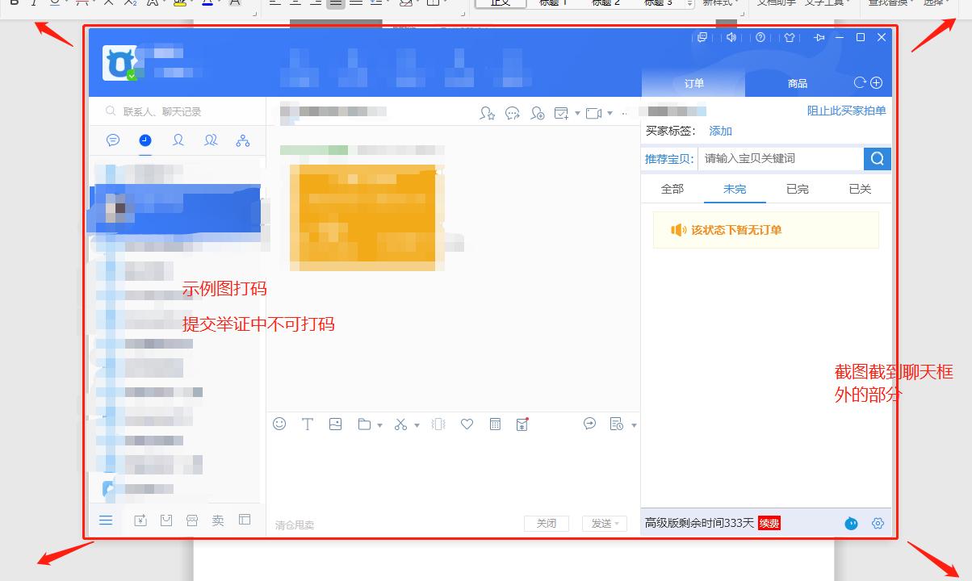This screenshot has height=581, width=972.
Task: Click 续费 to renew the premium version
Action: (769, 523)
